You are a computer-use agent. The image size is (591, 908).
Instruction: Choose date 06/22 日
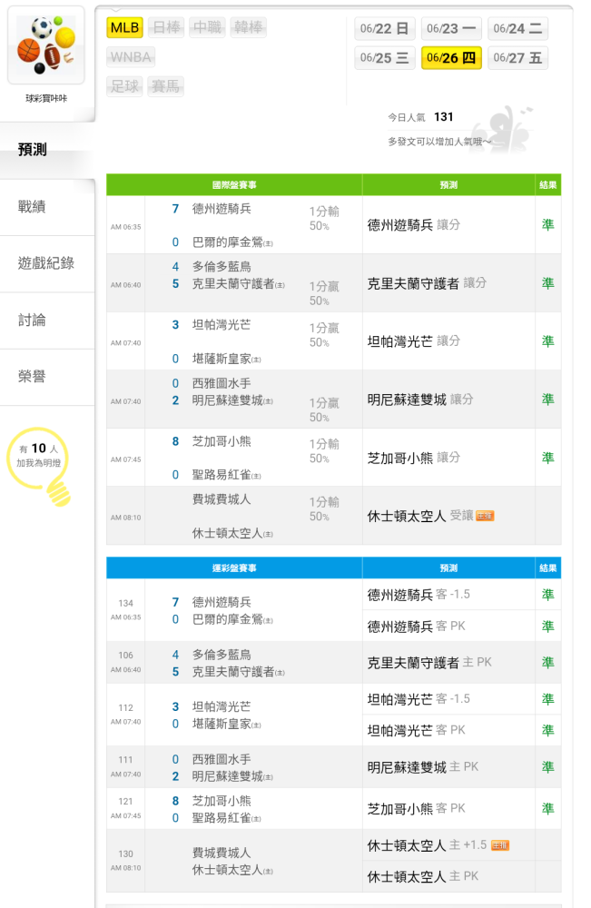(384, 28)
